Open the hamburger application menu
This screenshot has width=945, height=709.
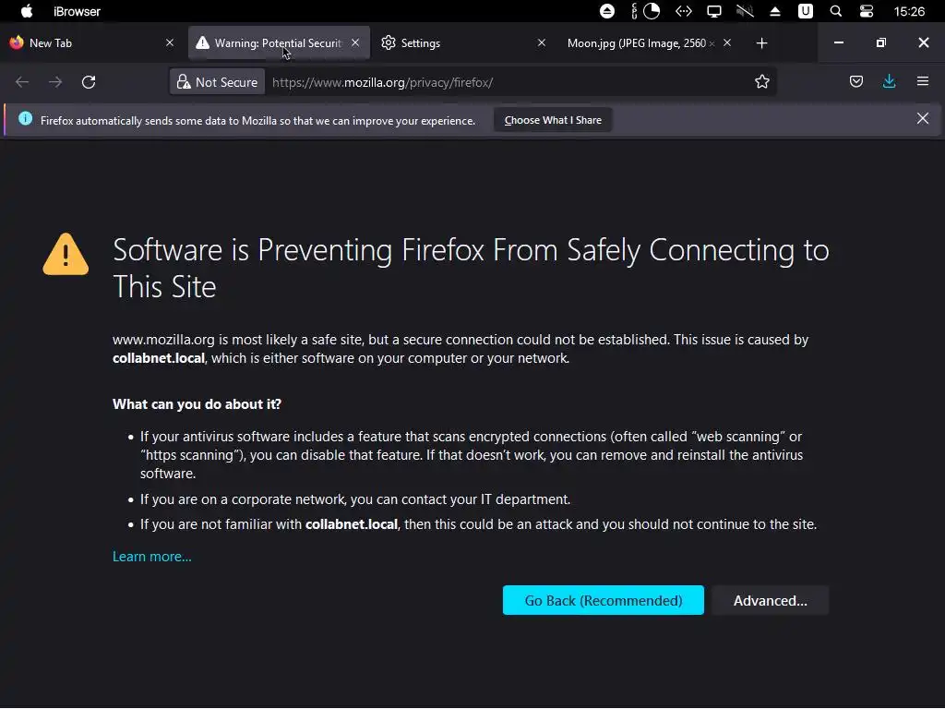pos(922,82)
